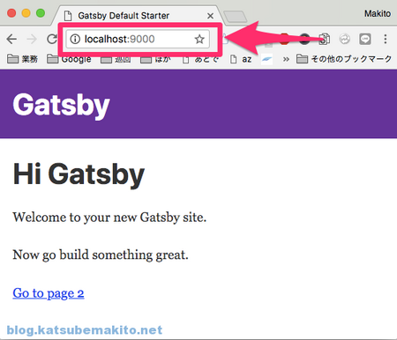Close the Gatsby Default Starter tab
The height and width of the screenshot is (340, 397).
click(x=210, y=16)
